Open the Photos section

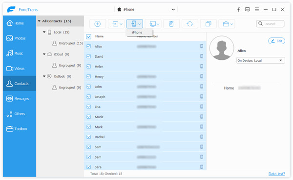point(20,38)
